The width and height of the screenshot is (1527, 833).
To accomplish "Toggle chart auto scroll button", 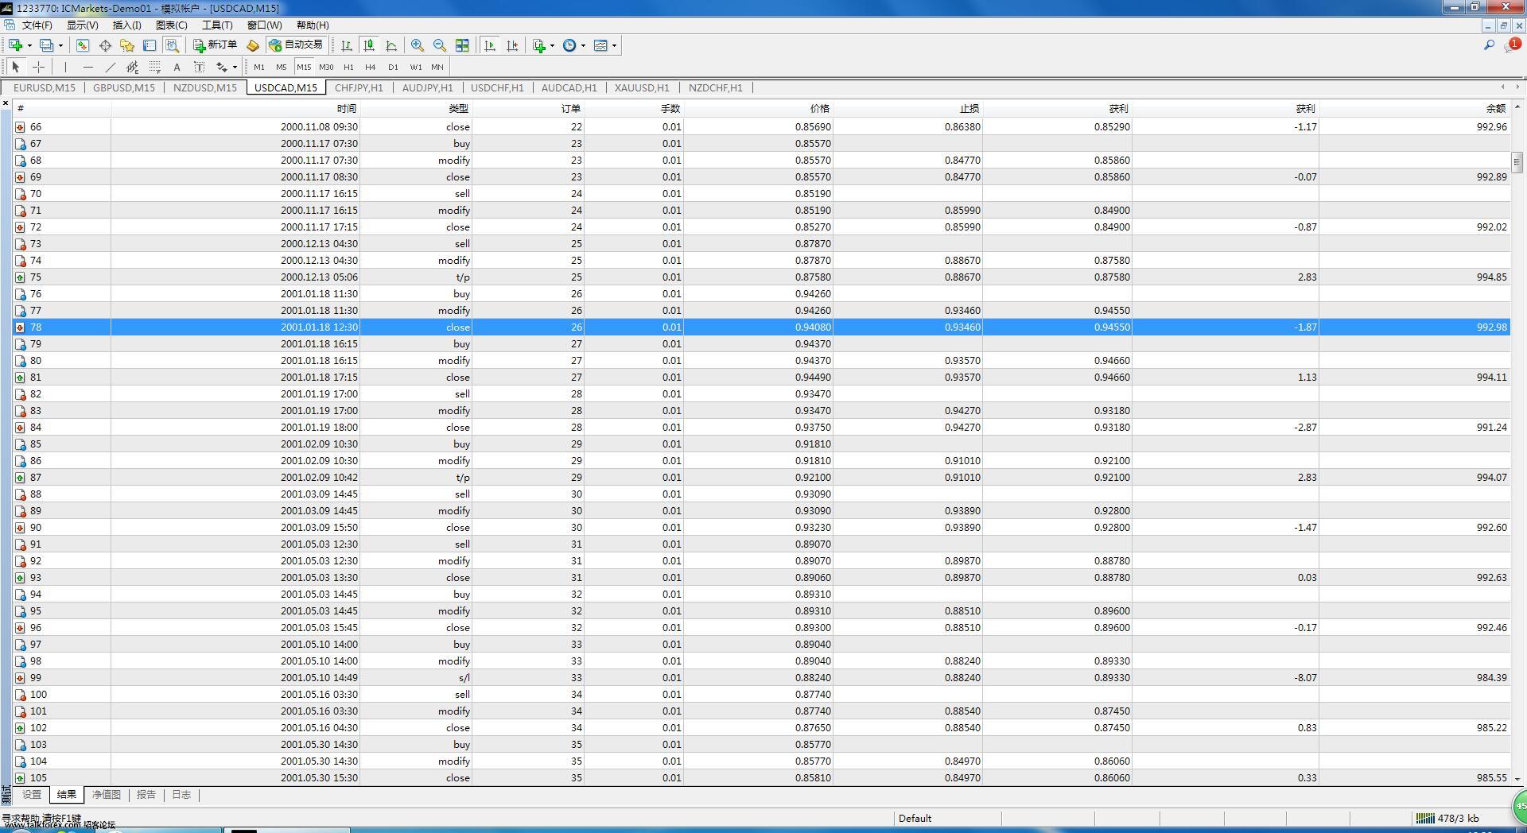I will 490,45.
